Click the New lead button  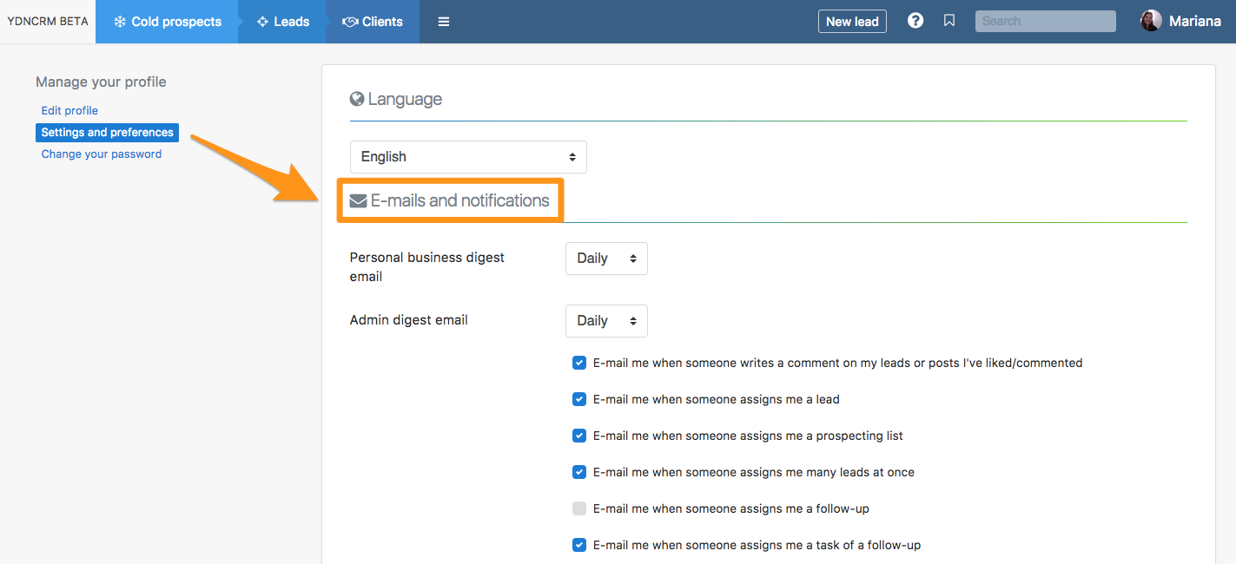click(852, 22)
